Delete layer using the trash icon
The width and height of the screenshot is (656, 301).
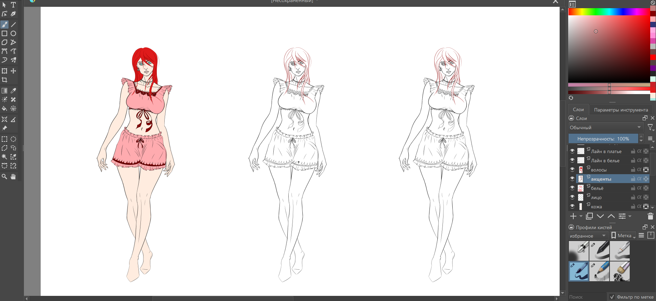pos(650,216)
